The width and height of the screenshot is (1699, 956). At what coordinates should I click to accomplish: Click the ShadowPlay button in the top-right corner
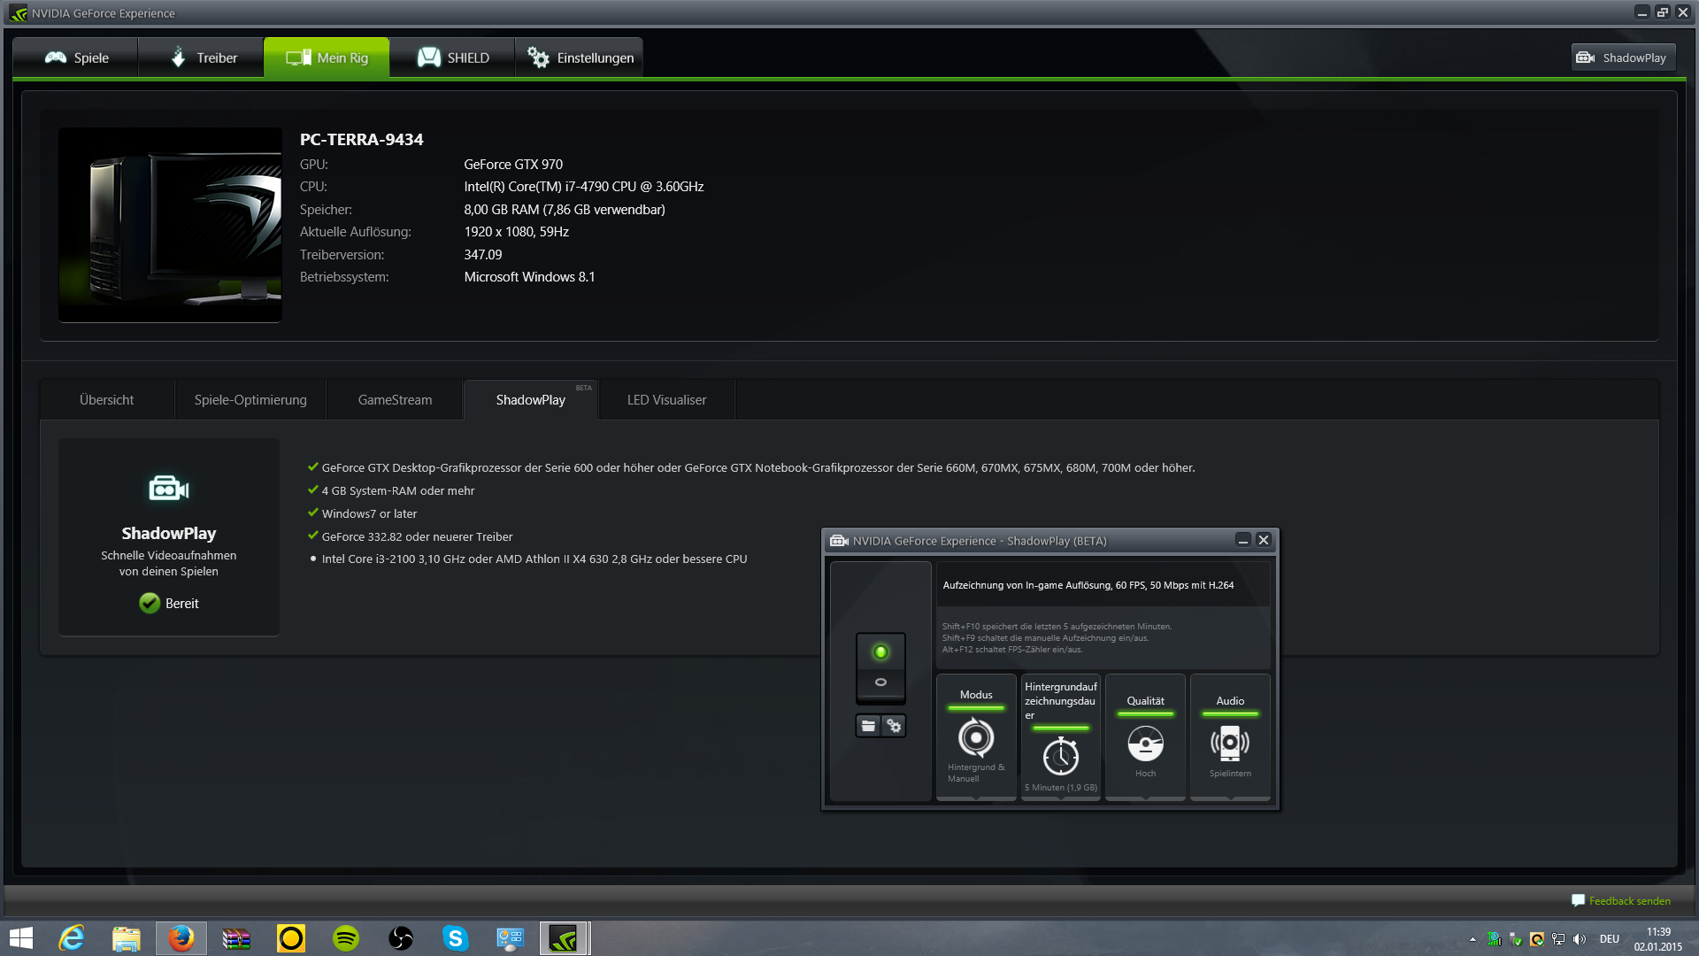pyautogui.click(x=1624, y=58)
